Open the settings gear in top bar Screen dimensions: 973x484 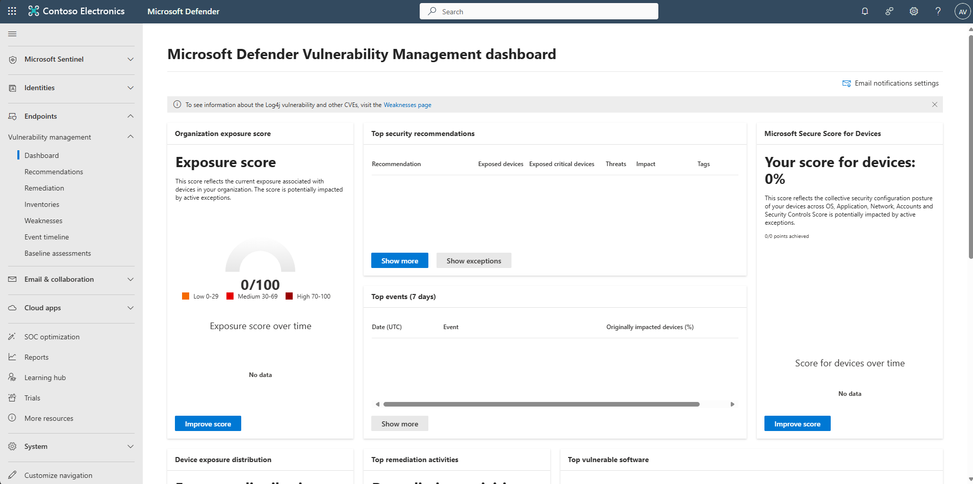tap(914, 11)
